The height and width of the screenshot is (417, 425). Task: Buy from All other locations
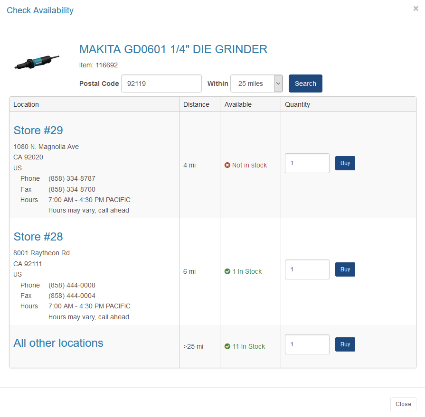coord(345,344)
